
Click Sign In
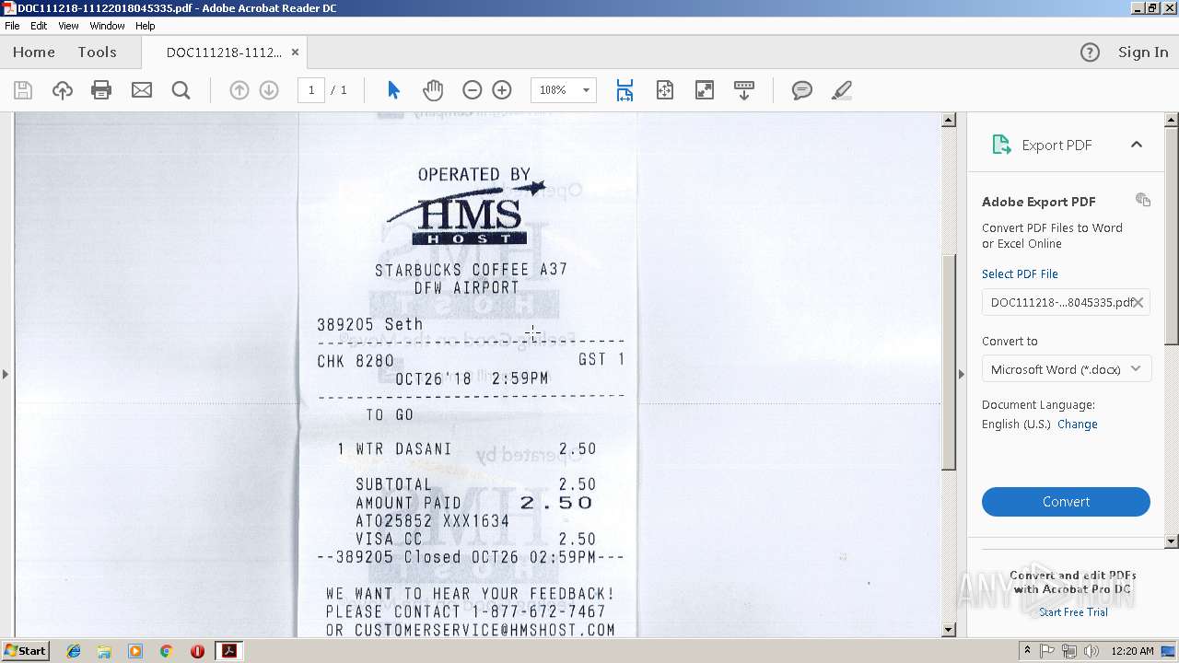point(1143,52)
